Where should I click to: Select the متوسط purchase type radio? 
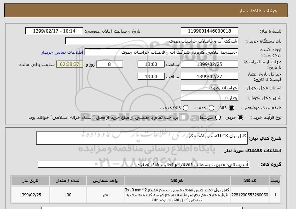click(x=218, y=117)
